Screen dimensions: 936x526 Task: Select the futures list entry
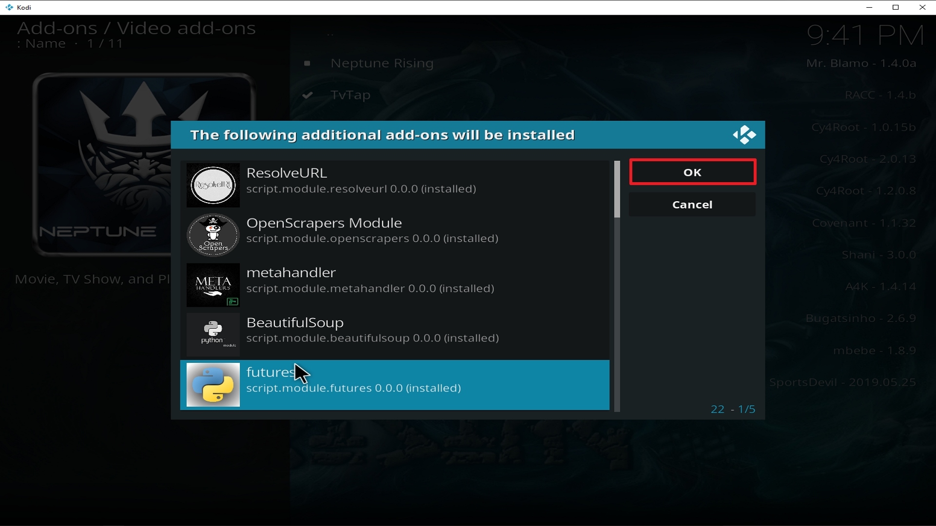(395, 385)
